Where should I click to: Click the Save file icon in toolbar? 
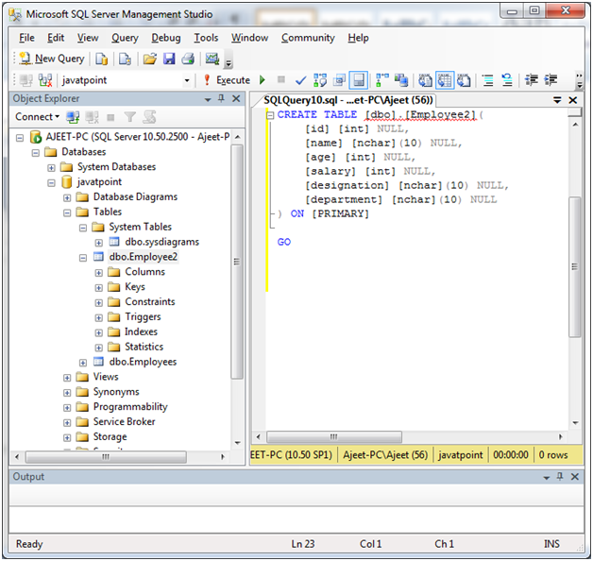[169, 59]
